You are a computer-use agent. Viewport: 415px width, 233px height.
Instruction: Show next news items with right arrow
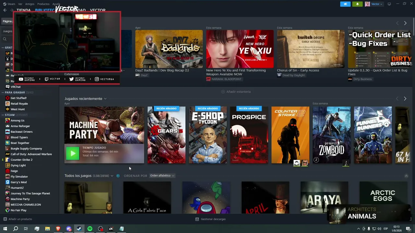tap(405, 23)
